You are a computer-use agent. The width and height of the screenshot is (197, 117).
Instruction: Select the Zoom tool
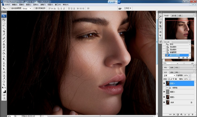(4, 84)
